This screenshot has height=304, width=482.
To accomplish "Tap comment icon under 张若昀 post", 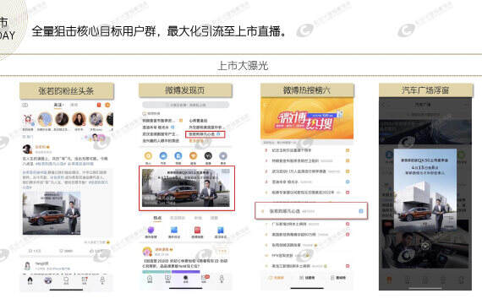I will [61, 251].
